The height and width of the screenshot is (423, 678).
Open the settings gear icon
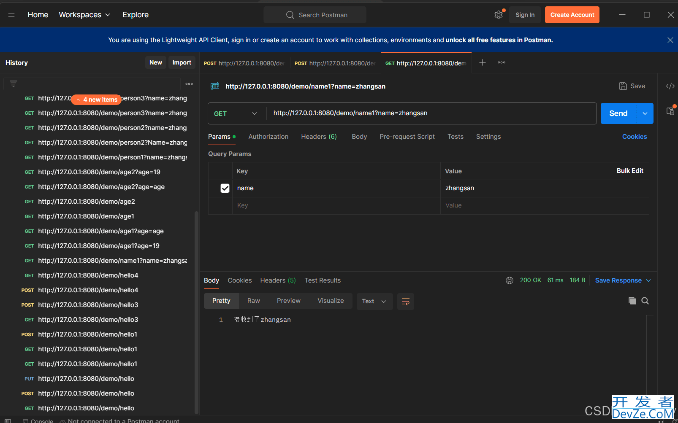[x=499, y=15]
